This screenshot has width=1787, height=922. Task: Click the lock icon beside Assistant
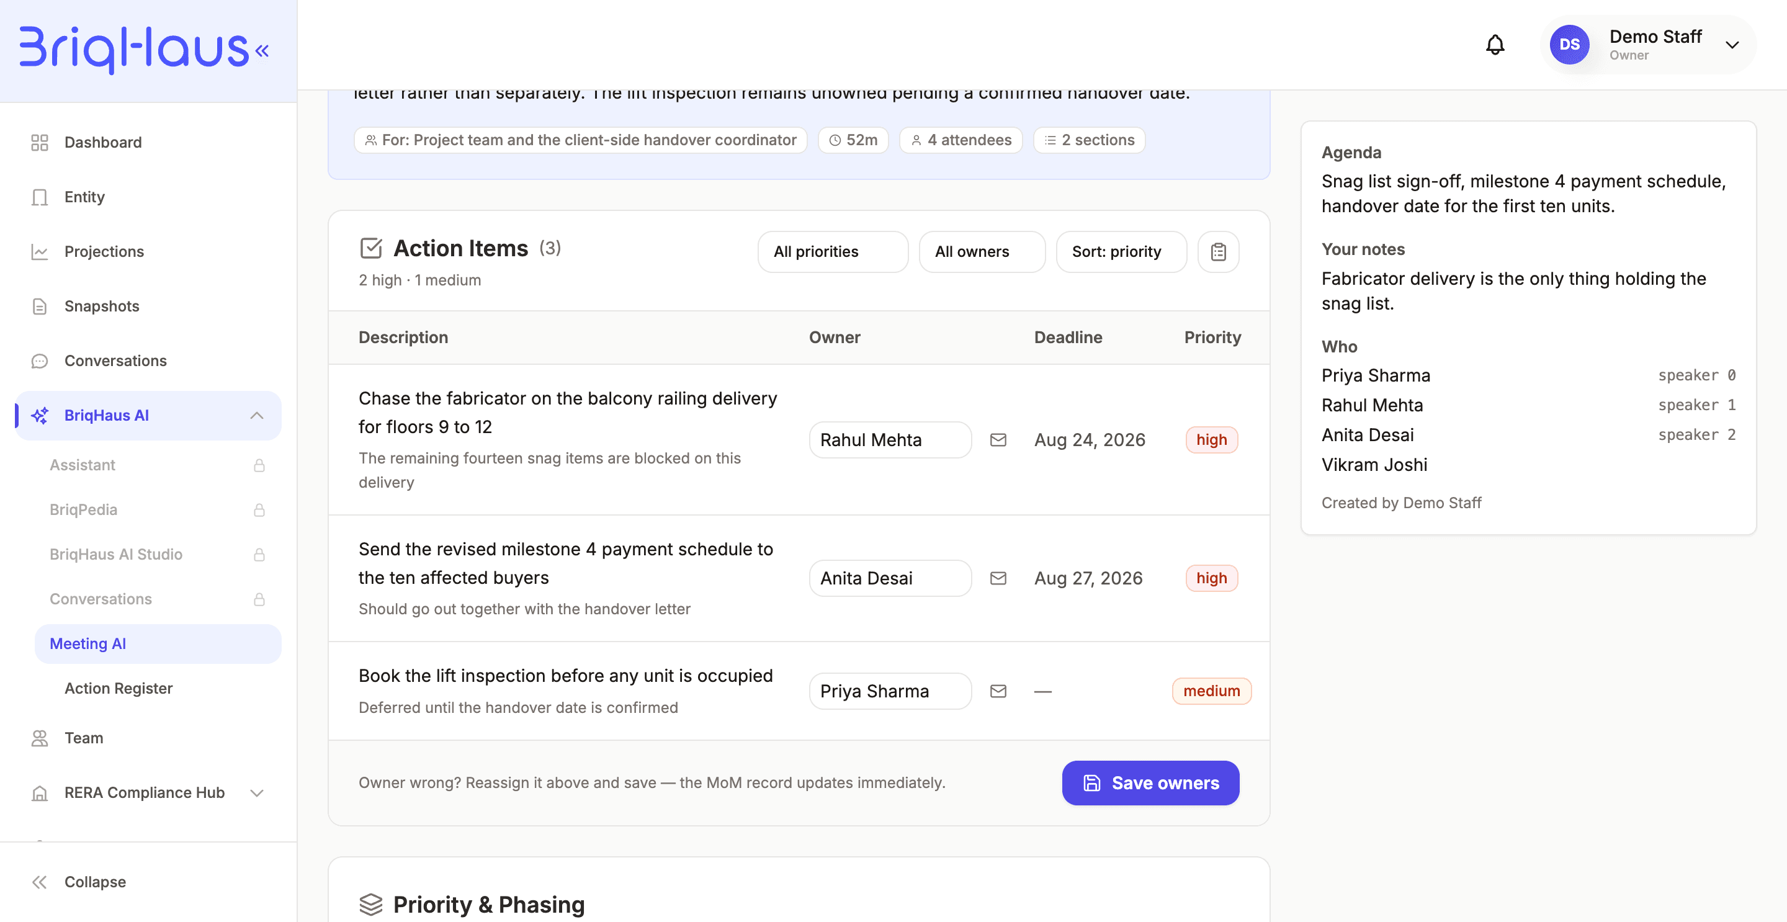click(x=259, y=465)
